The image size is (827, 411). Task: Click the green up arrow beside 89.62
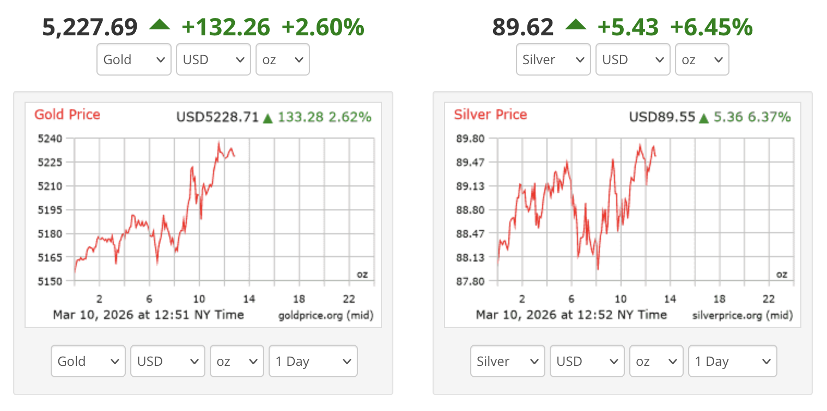[576, 24]
